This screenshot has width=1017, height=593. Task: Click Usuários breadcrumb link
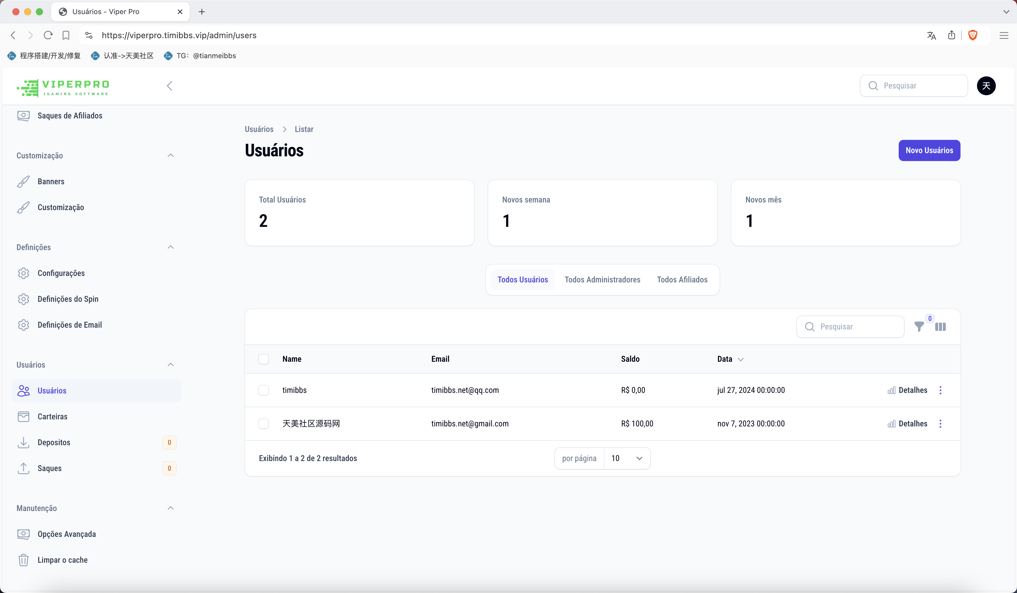[x=259, y=129]
